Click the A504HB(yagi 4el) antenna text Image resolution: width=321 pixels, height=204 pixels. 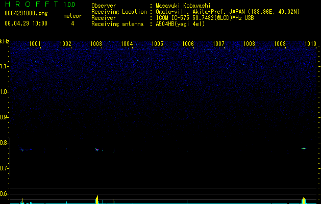tap(180, 24)
